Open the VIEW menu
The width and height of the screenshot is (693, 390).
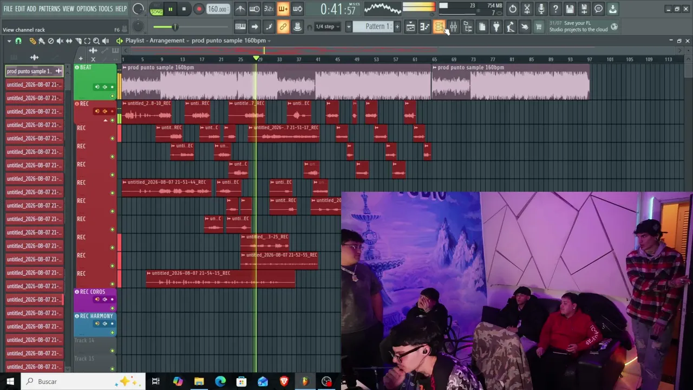coord(68,9)
